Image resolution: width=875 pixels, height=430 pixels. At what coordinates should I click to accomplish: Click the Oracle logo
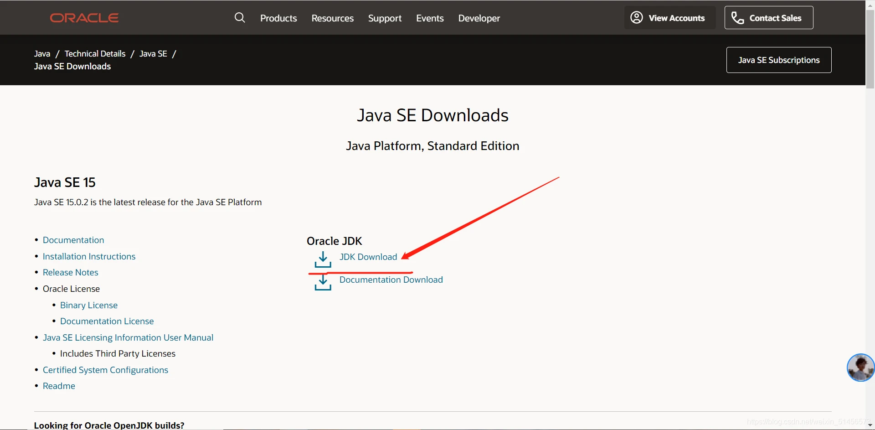coord(84,18)
